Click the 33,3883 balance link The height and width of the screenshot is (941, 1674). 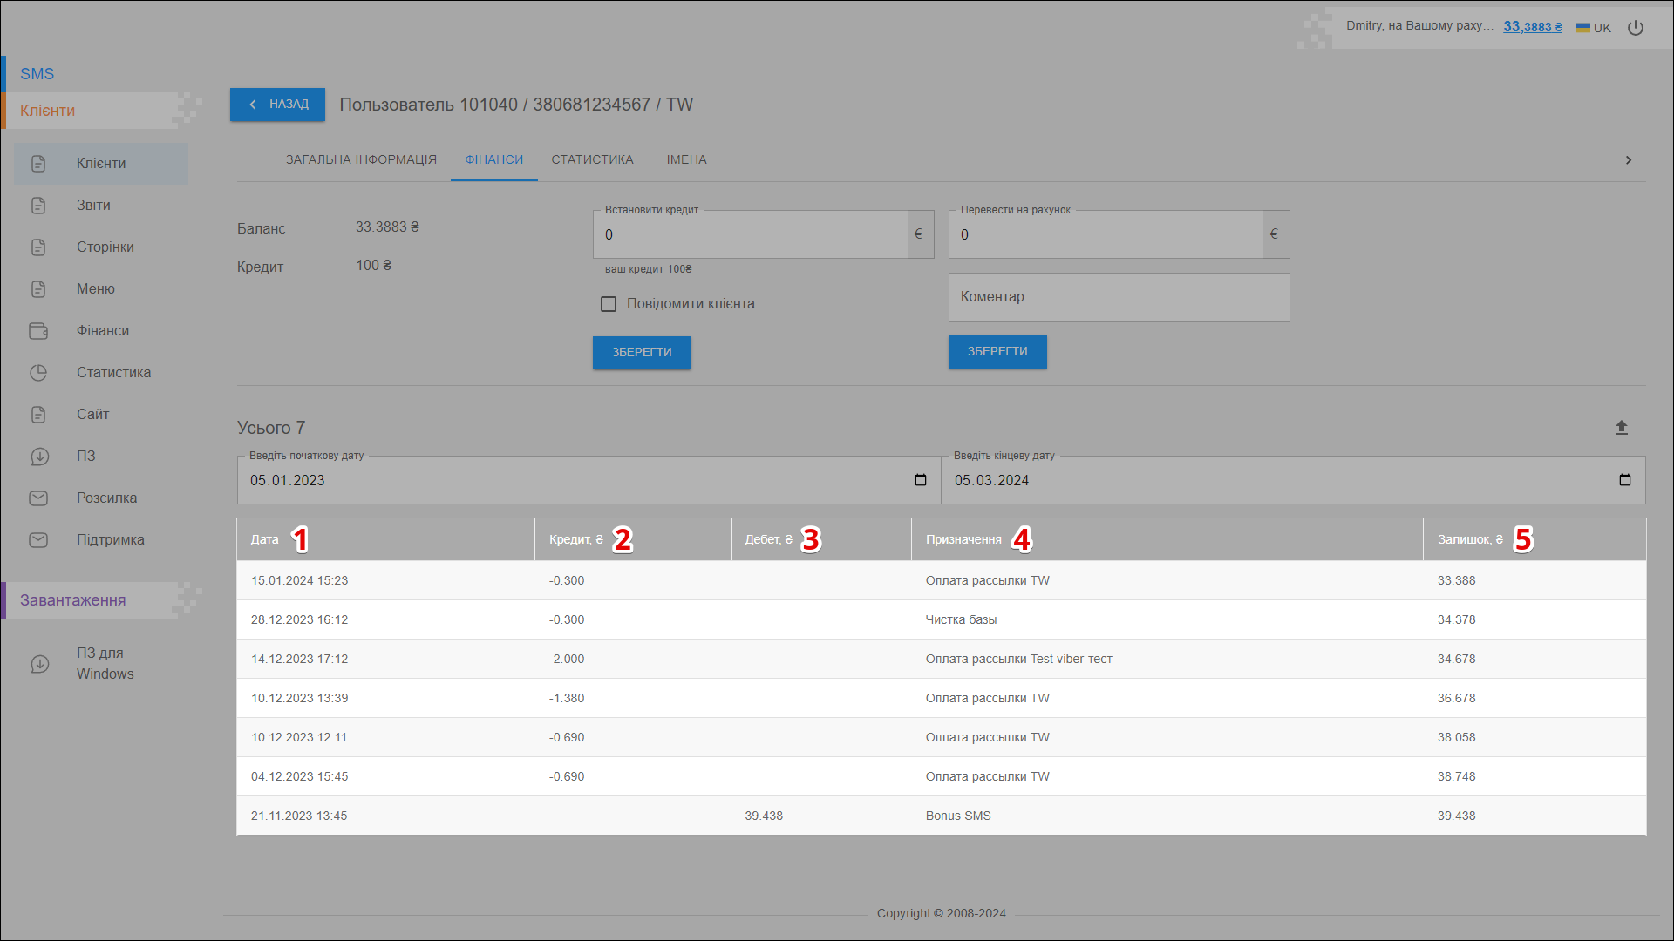click(x=1532, y=27)
